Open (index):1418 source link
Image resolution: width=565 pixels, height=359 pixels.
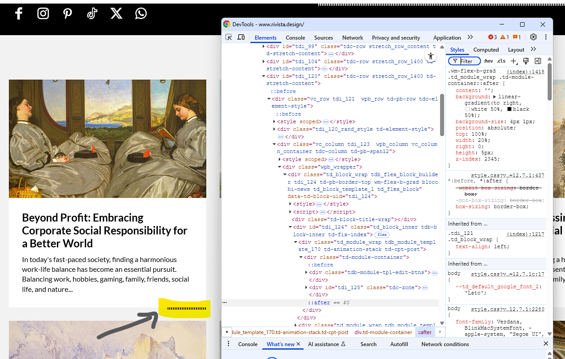525,71
